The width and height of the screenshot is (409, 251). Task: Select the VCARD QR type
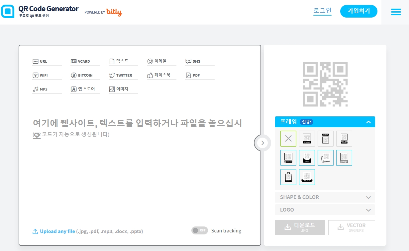tap(85, 61)
